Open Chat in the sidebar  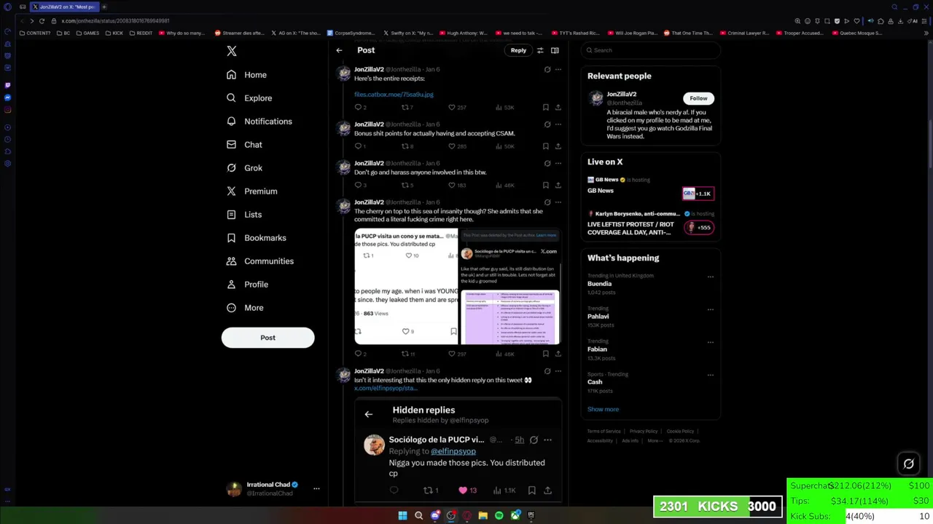244,145
